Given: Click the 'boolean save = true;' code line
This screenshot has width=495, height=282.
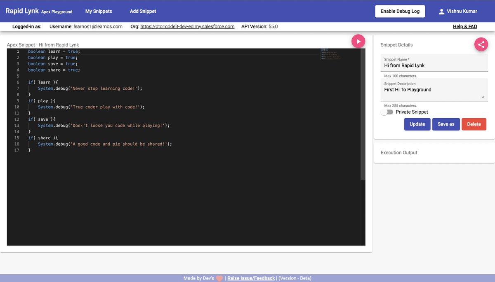Looking at the screenshot, I should click(53, 64).
